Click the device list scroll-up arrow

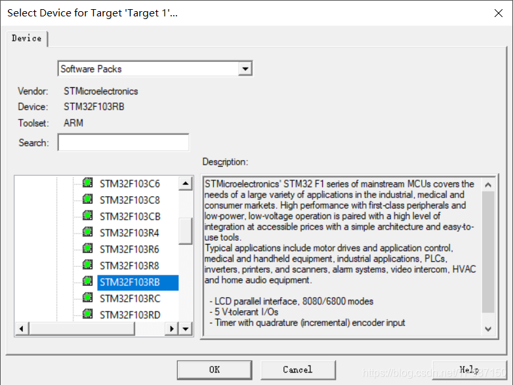point(186,184)
